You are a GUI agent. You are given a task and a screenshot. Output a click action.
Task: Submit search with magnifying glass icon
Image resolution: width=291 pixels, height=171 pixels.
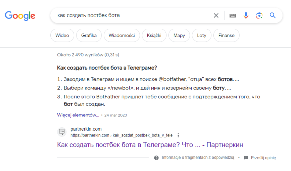click(x=272, y=15)
